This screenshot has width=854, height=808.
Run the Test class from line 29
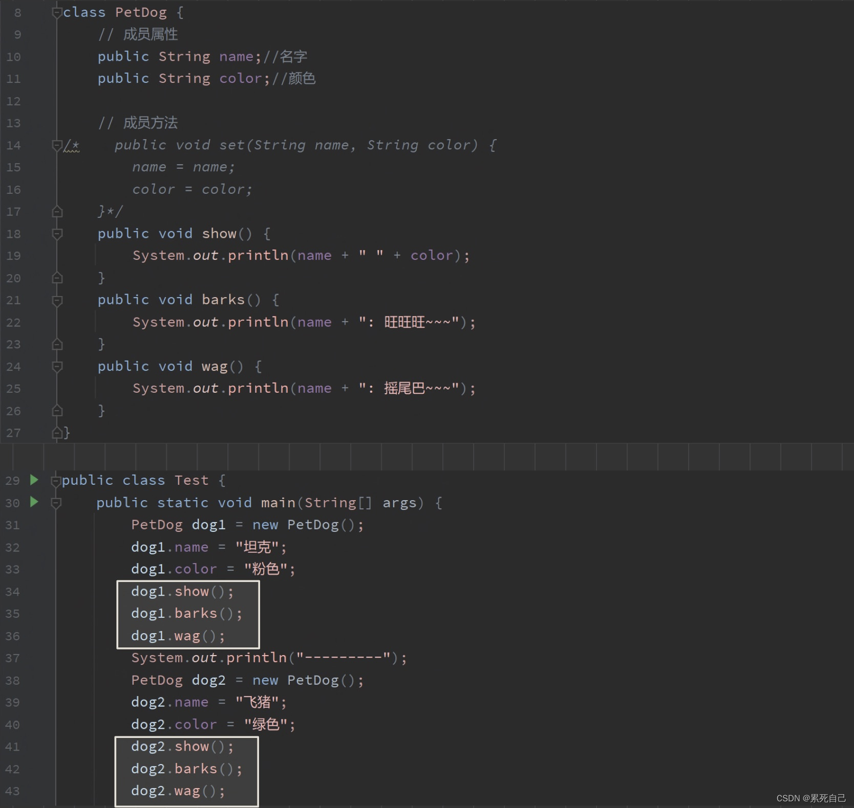point(34,480)
